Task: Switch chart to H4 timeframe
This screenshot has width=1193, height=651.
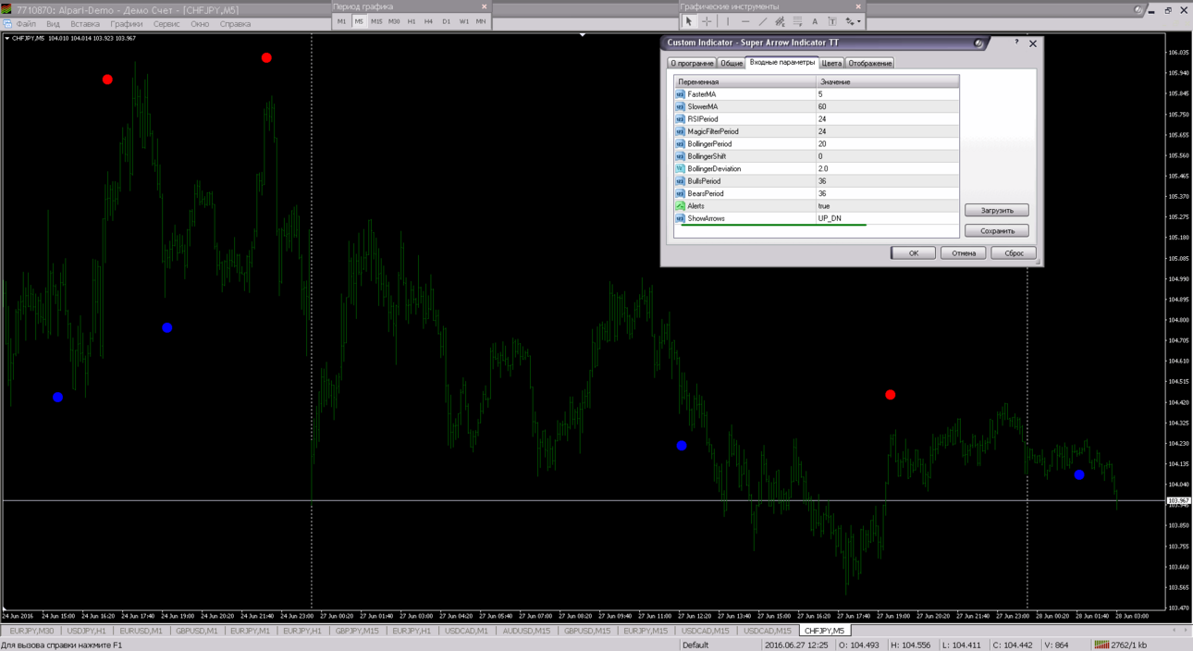Action: 428,21
